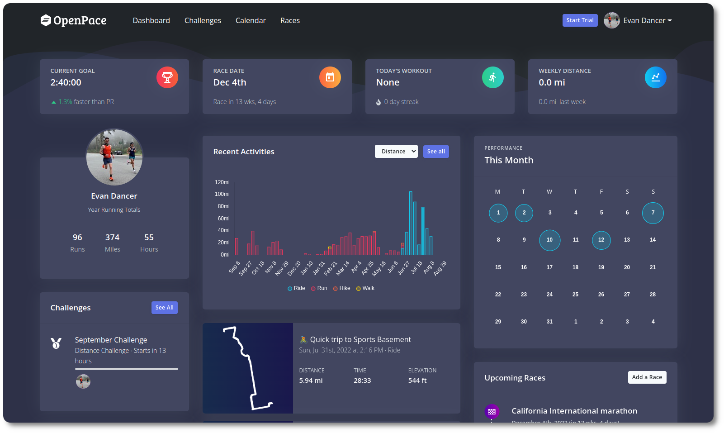
Task: Click the profile photo of Evan Dancer
Action: pos(114,157)
